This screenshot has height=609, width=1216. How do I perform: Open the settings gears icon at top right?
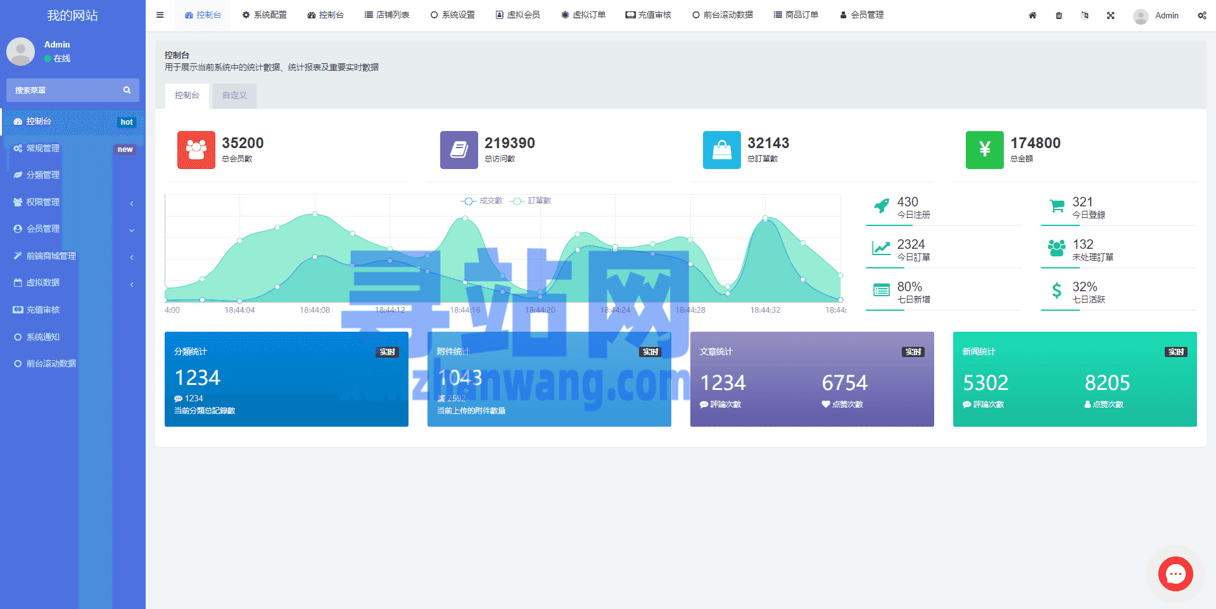pos(1201,15)
